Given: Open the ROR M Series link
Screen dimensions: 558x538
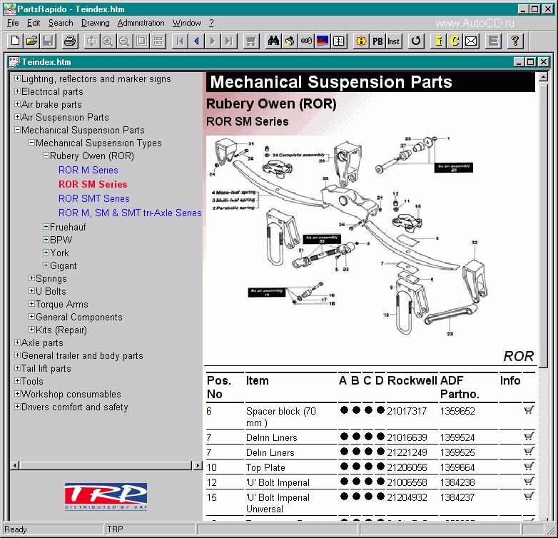Looking at the screenshot, I should point(88,170).
